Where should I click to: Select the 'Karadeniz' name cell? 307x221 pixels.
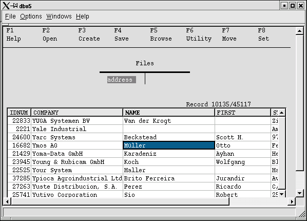click(x=169, y=154)
